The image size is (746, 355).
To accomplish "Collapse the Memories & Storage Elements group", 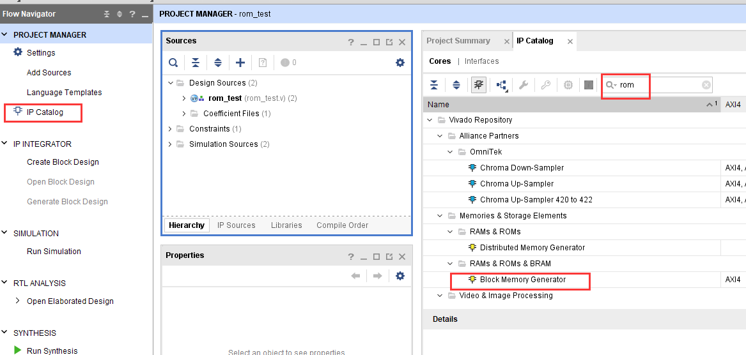I will [x=440, y=216].
